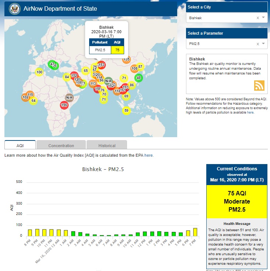Open the EPA AQI calculation 'here' link

coord(149,155)
